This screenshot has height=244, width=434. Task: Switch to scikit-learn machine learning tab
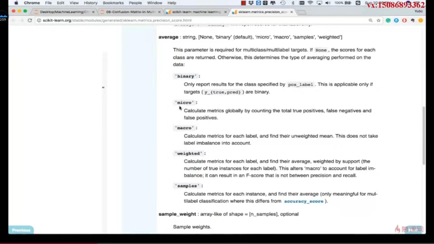point(196,12)
